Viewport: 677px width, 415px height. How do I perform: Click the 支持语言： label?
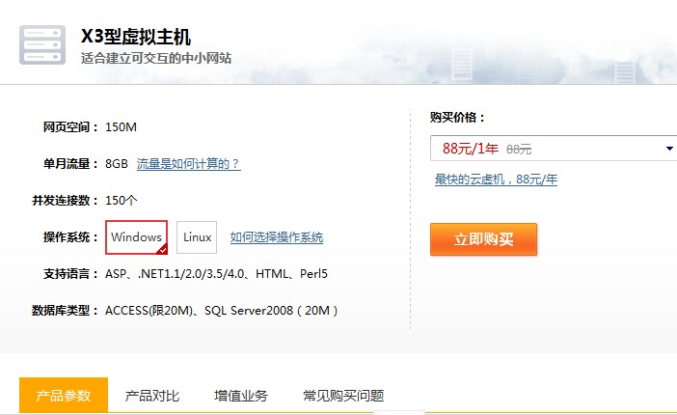click(x=71, y=274)
